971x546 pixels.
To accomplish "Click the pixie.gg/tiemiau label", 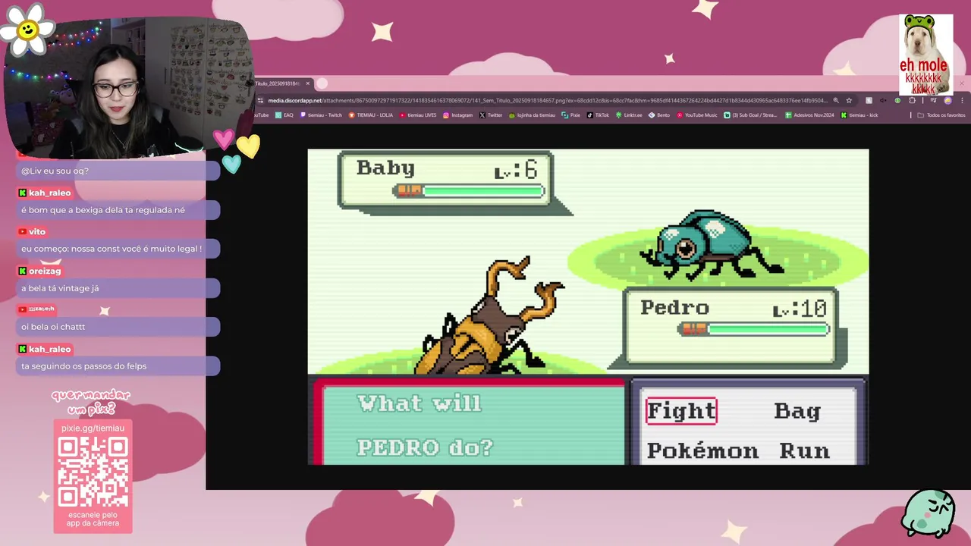I will pyautogui.click(x=93, y=428).
